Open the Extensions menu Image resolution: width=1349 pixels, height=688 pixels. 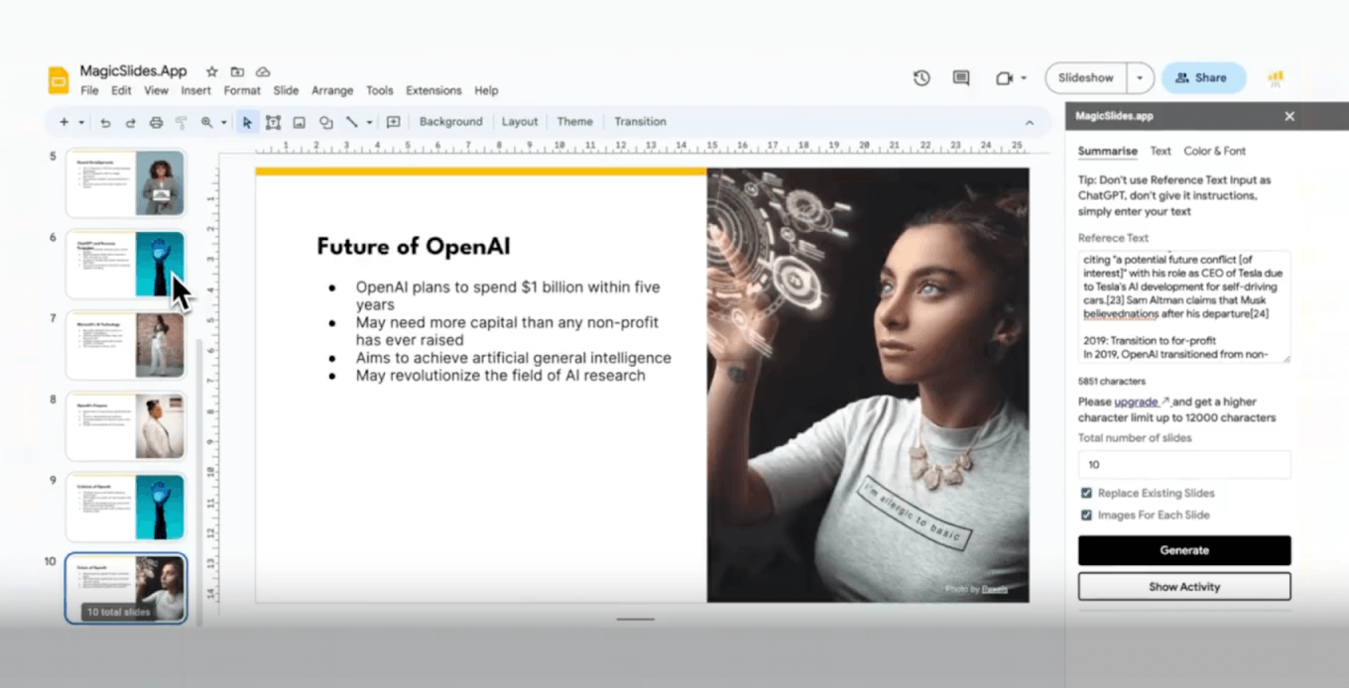click(433, 90)
